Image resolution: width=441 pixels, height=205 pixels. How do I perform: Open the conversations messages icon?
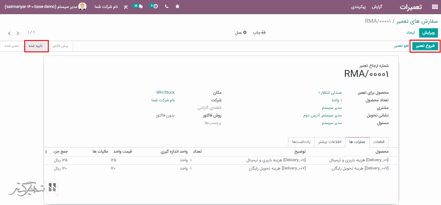[138, 7]
